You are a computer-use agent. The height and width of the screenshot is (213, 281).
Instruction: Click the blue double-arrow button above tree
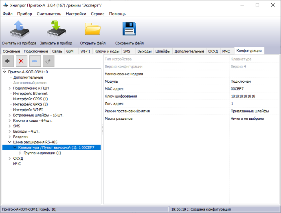(35, 61)
